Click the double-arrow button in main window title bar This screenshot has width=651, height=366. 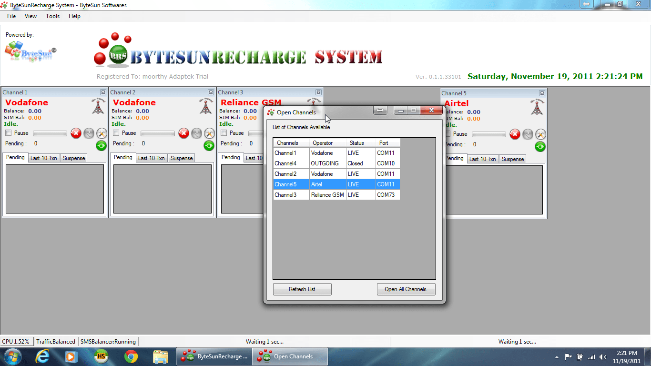[x=587, y=4]
